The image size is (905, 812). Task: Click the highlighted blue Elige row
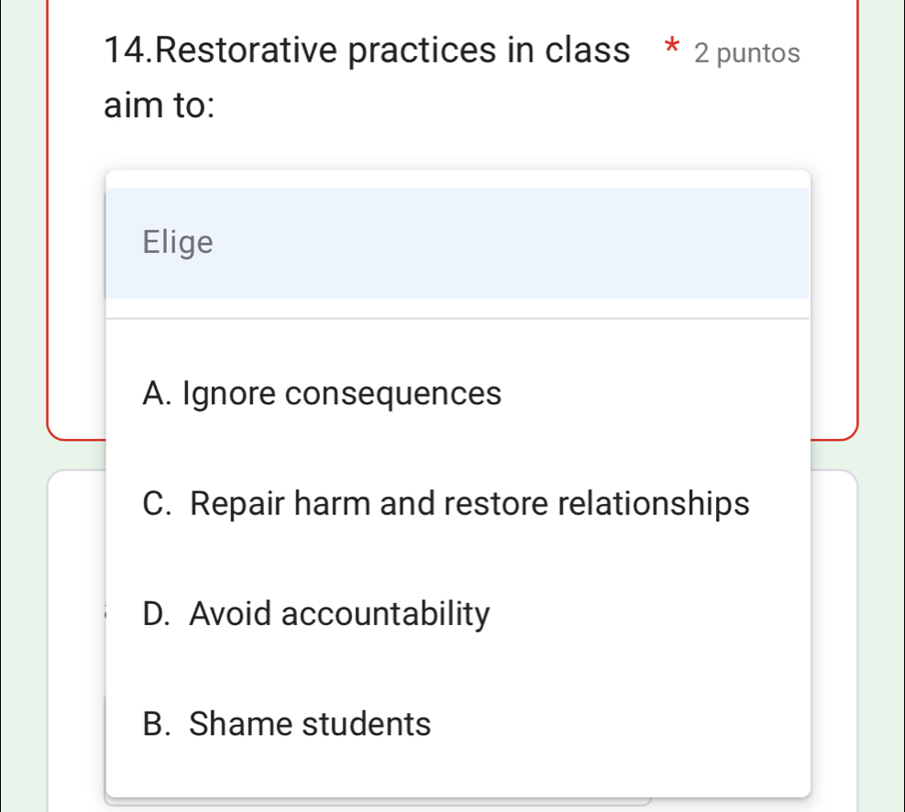coord(458,243)
